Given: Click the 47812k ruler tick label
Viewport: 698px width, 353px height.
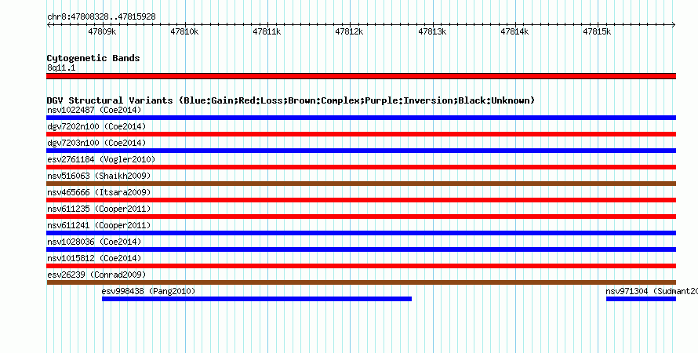Looking at the screenshot, I should pyautogui.click(x=350, y=31).
